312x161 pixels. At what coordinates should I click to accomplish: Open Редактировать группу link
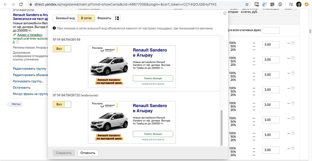tap(29, 69)
